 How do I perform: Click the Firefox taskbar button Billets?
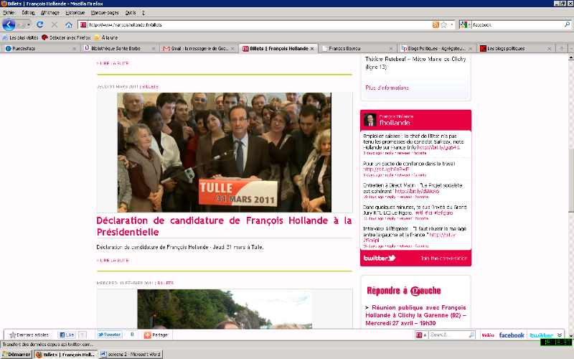click(66, 354)
